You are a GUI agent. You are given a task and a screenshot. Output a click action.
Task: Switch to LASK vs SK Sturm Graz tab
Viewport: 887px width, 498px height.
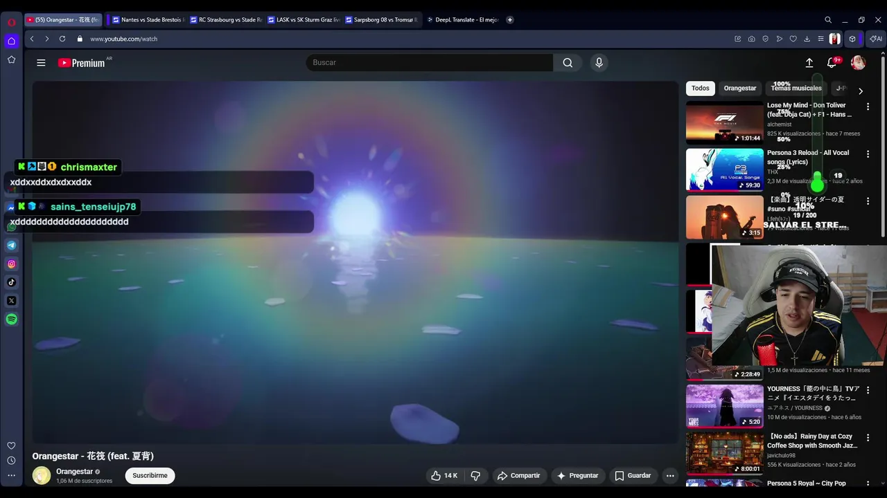click(x=304, y=19)
